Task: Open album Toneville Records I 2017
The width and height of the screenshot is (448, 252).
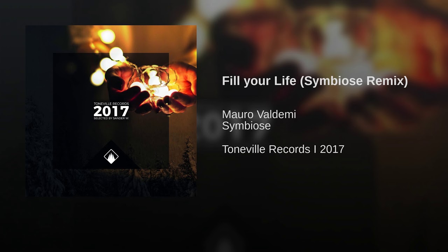Action: click(x=283, y=149)
